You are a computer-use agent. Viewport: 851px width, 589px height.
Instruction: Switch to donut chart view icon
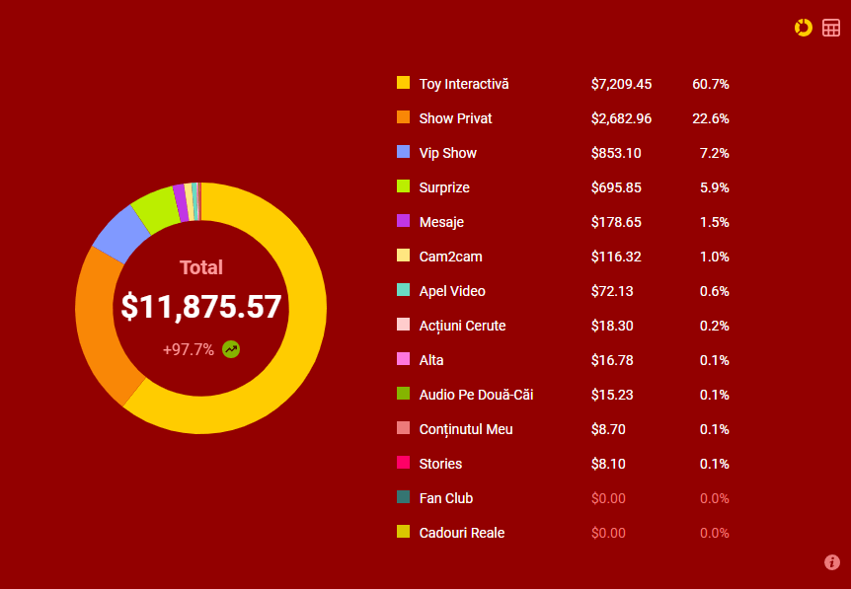click(x=804, y=28)
